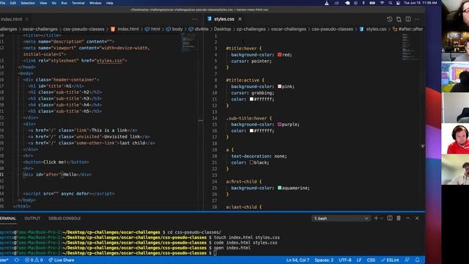Click the red color swatch
Viewport: 469px width, 264px height.
[x=280, y=55]
